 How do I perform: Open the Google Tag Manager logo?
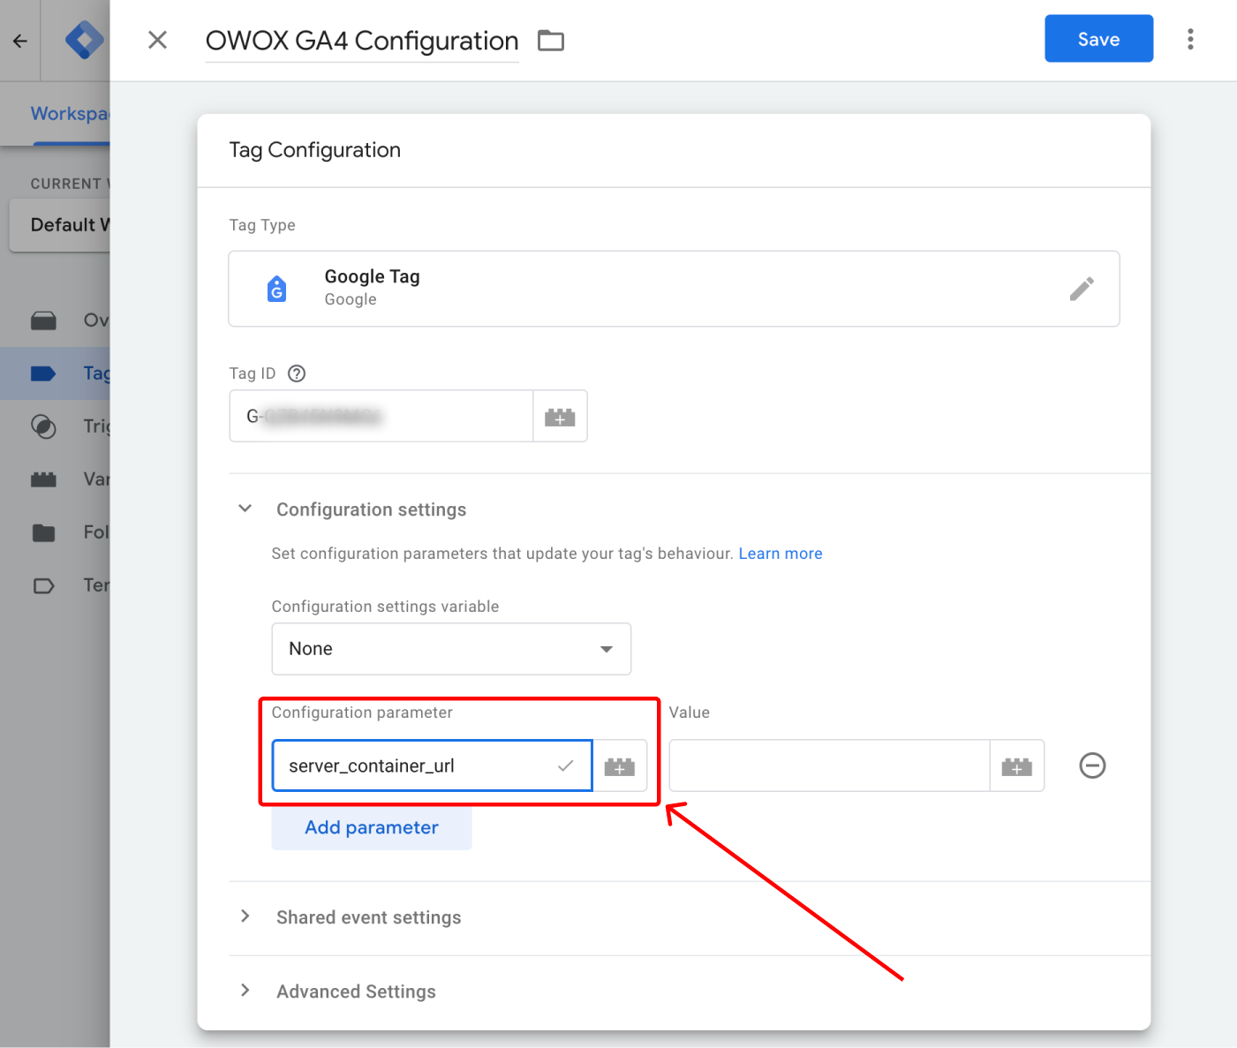pos(84,41)
